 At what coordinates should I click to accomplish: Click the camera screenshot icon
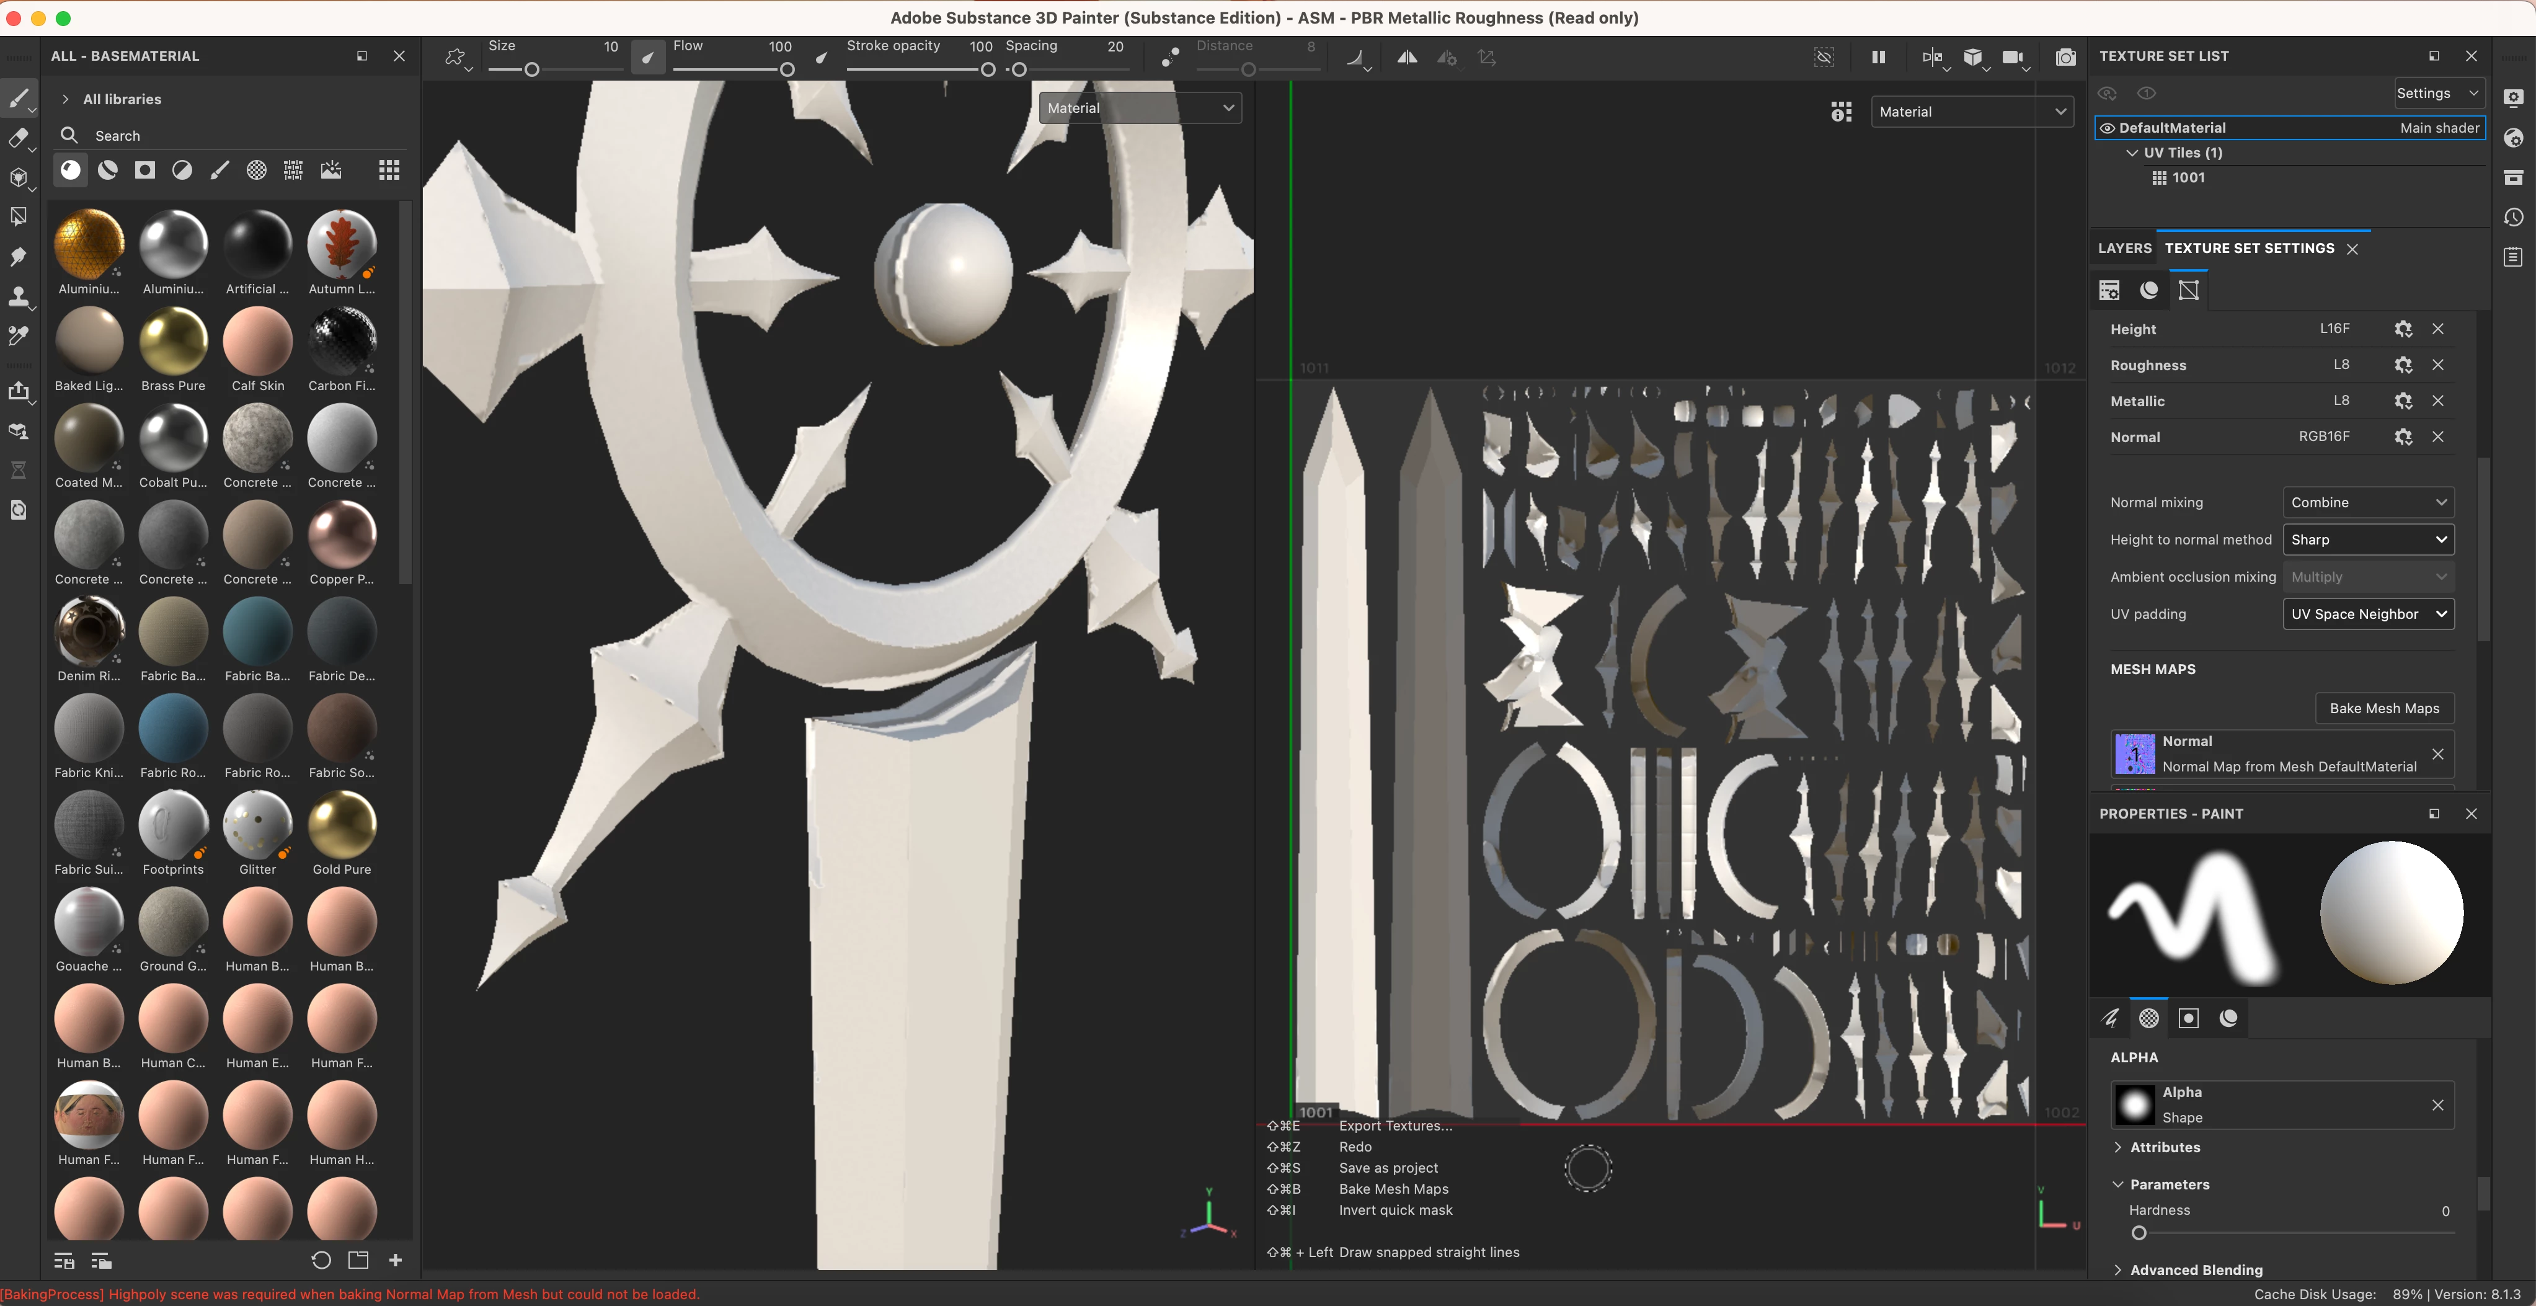(x=2065, y=57)
